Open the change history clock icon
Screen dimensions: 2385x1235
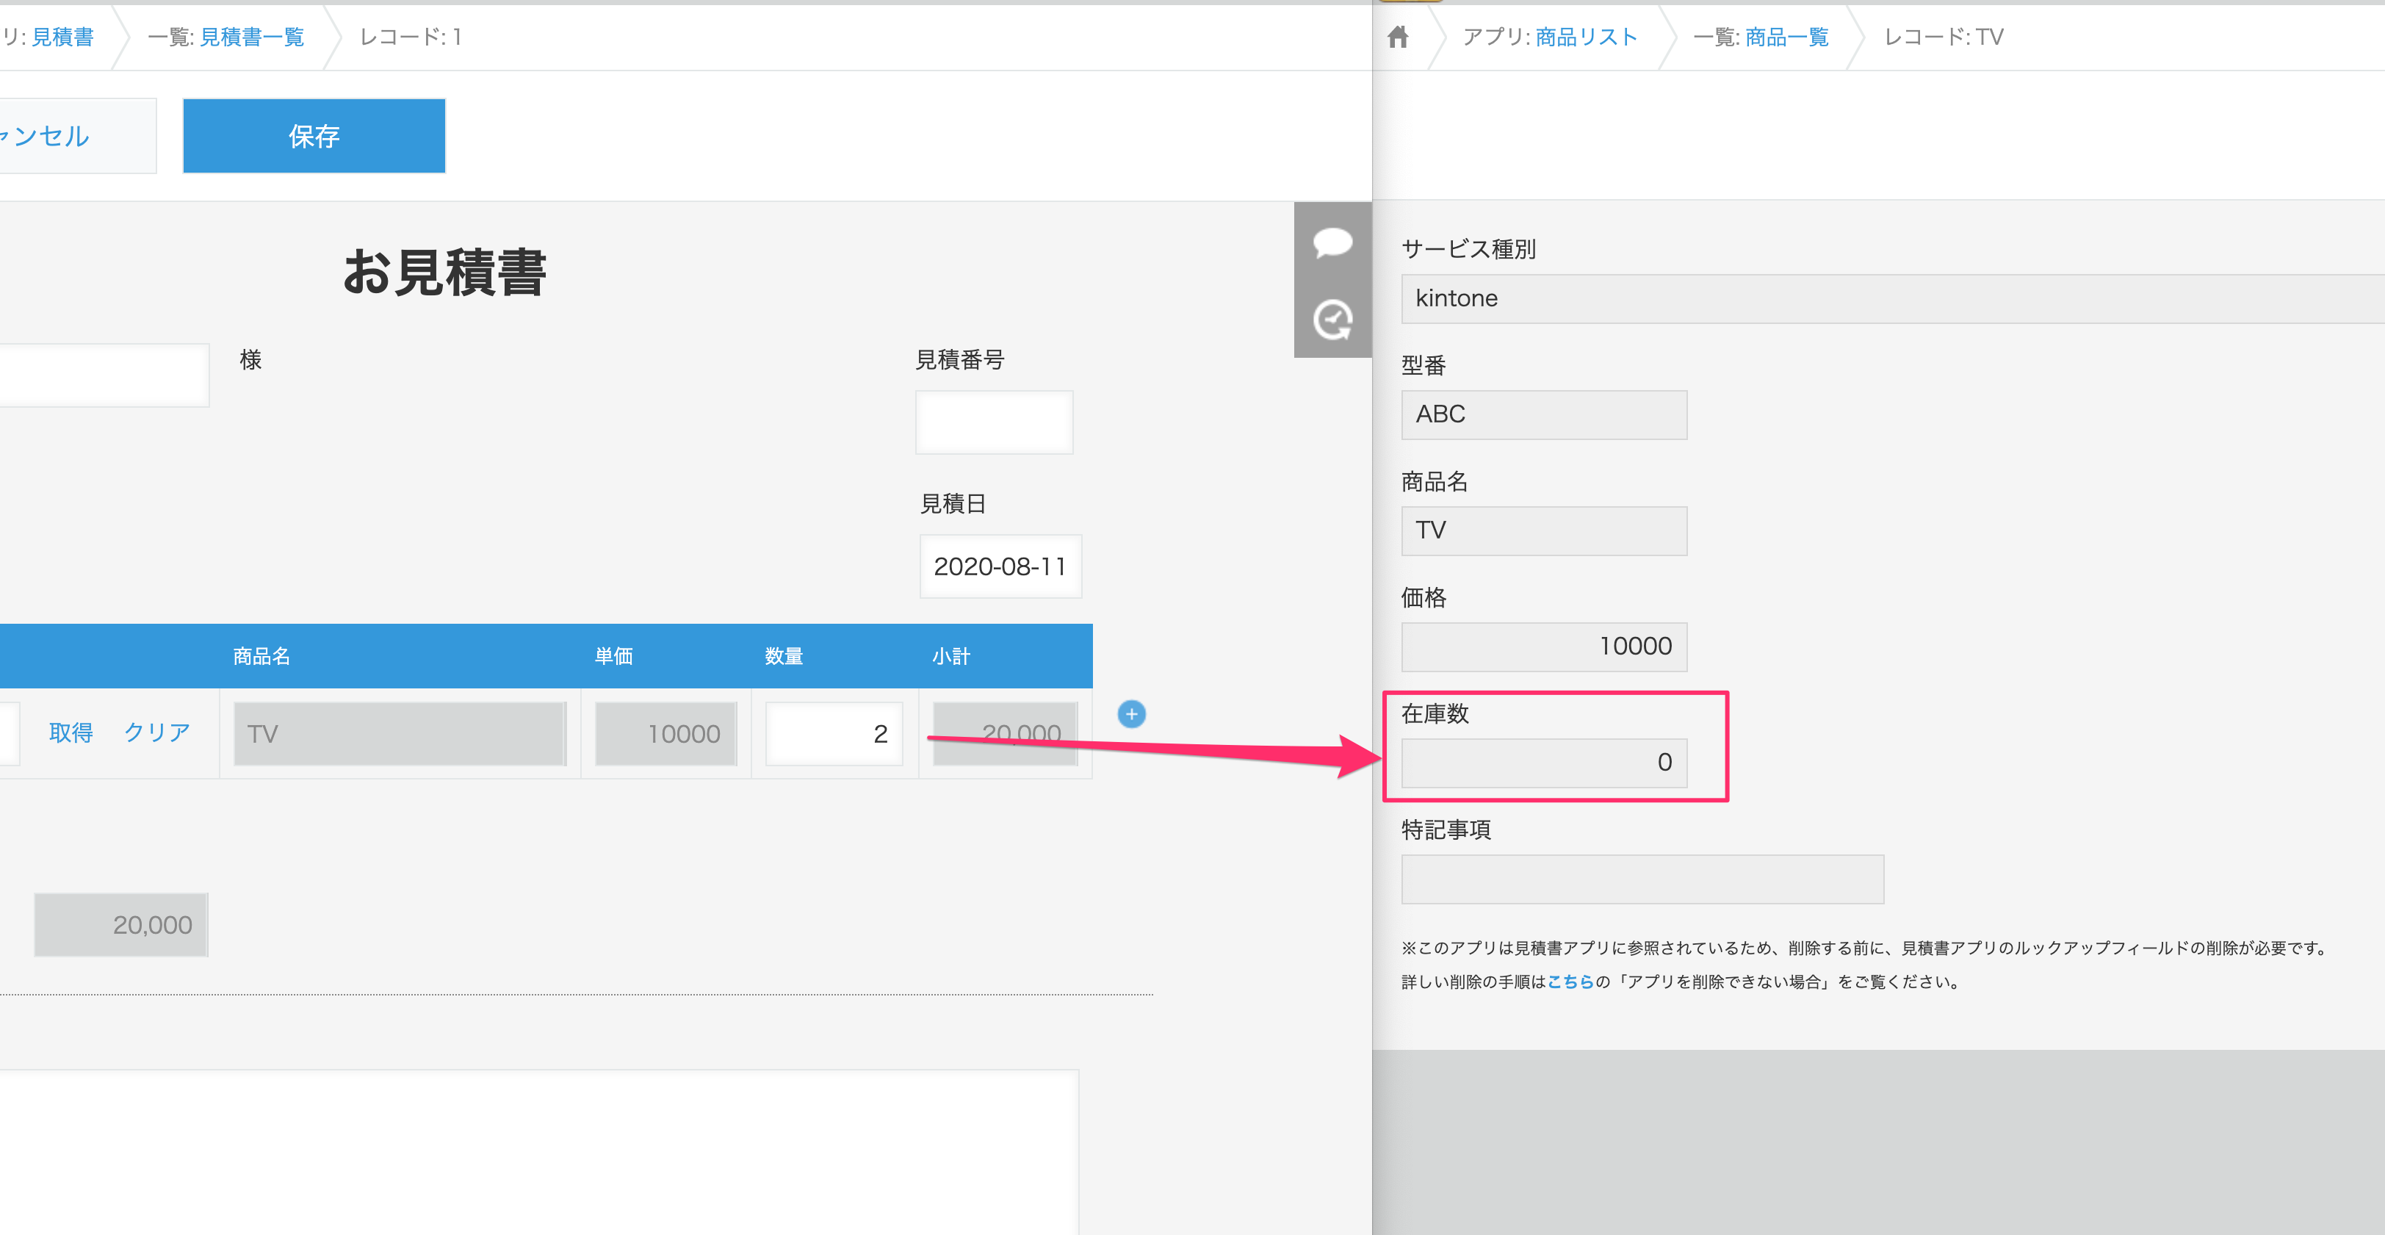pyautogui.click(x=1332, y=320)
